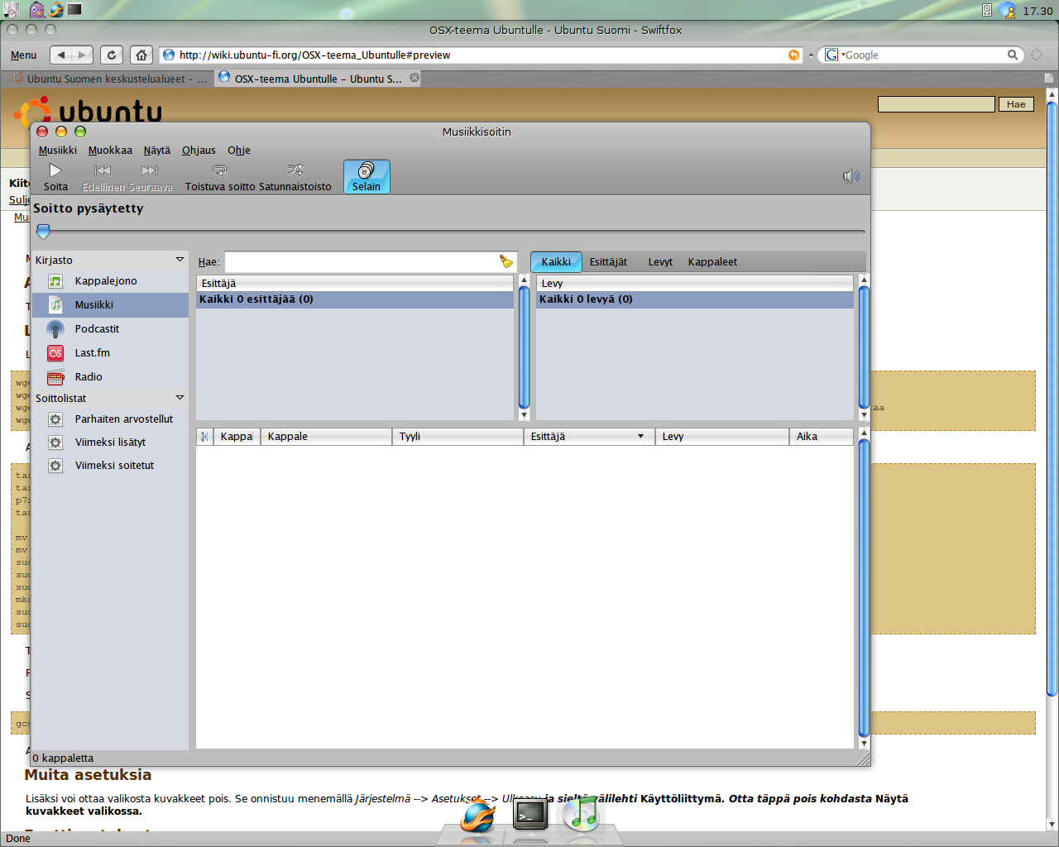Toggle the Satunnaistoisto shuffle icon
This screenshot has height=847, width=1059.
pyautogui.click(x=295, y=170)
